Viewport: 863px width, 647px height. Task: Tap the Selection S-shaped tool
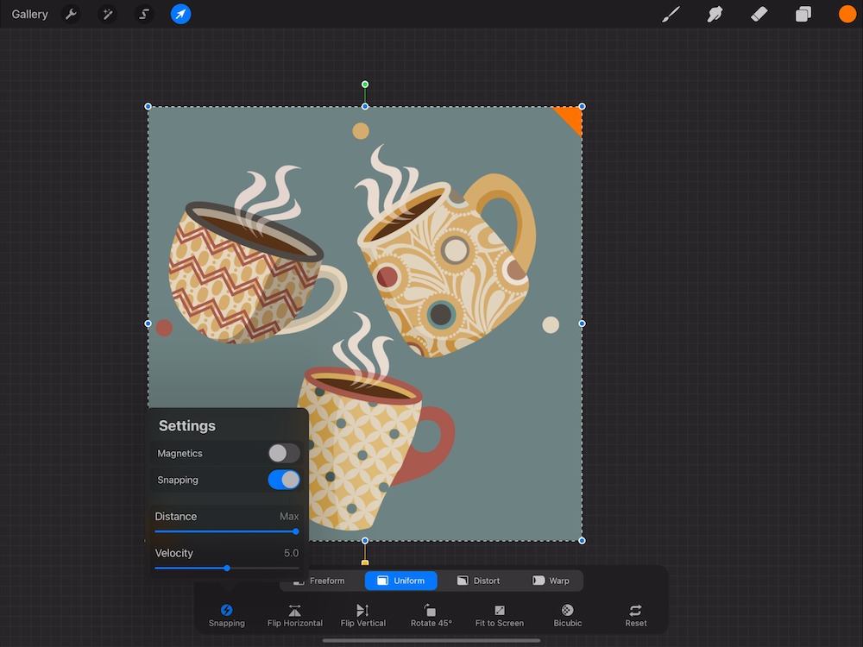144,15
